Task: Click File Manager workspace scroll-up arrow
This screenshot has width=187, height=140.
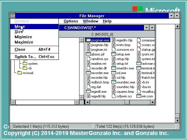Action: click(x=177, y=27)
